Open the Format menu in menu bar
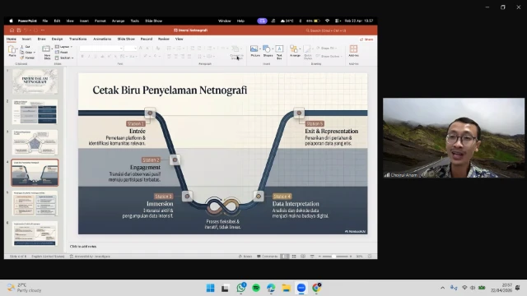Screen dimensions: 527x296 point(100,21)
